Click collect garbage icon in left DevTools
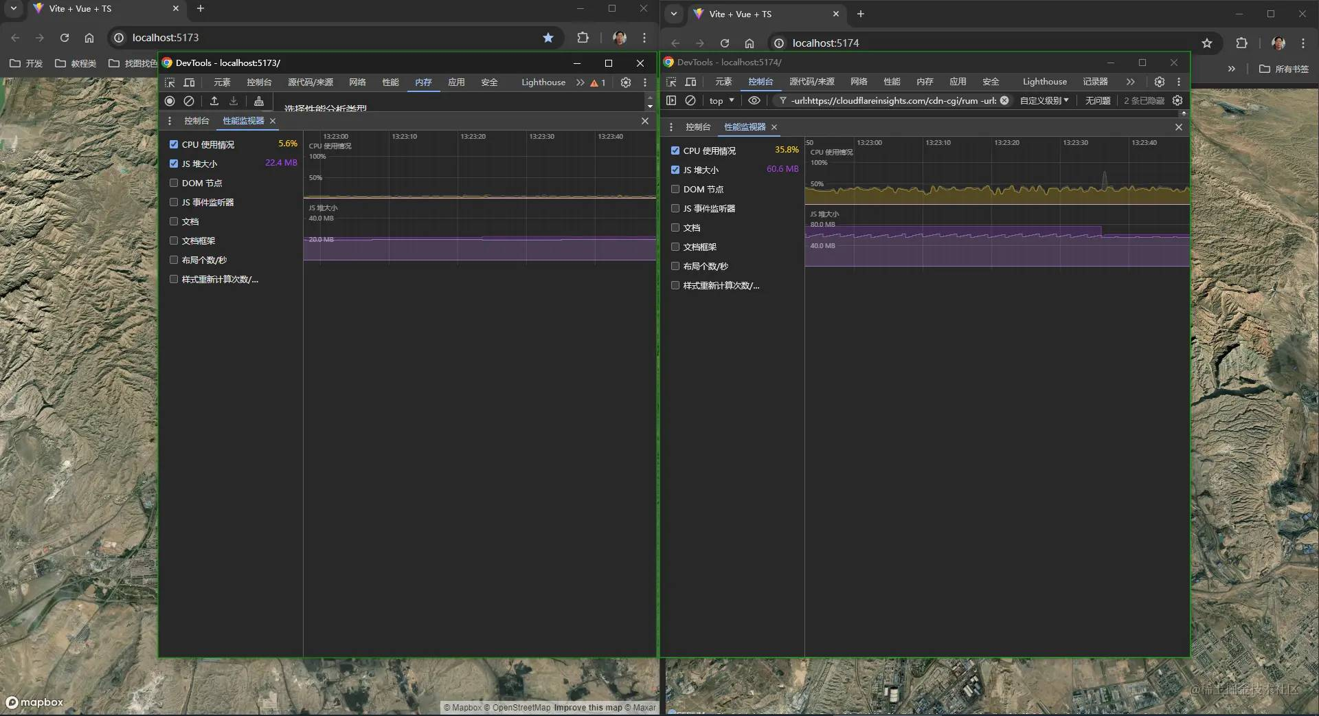Viewport: 1319px width, 716px height. 259,101
